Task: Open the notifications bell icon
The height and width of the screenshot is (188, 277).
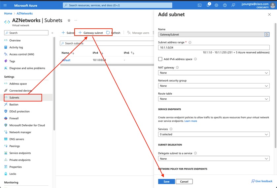Action: coord(208,5)
